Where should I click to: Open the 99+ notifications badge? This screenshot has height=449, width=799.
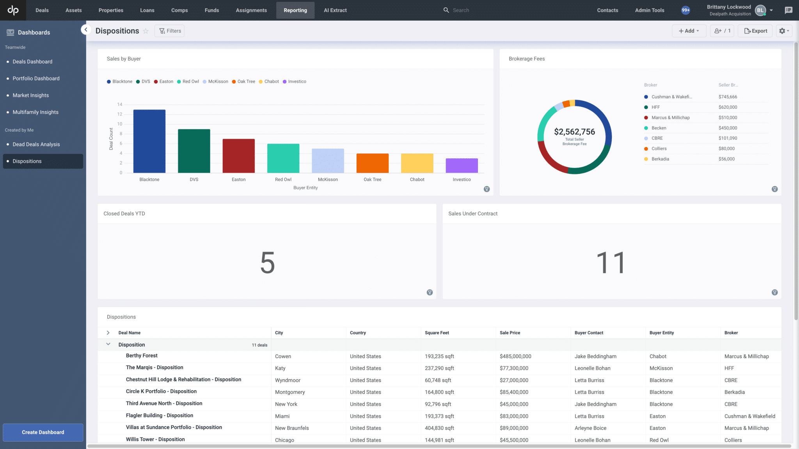tap(685, 10)
